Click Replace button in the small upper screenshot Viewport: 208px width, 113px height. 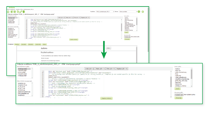[x=85, y=18]
